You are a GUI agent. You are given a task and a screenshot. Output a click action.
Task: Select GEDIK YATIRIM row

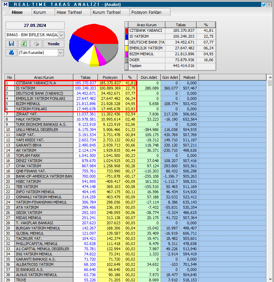coord(135,213)
